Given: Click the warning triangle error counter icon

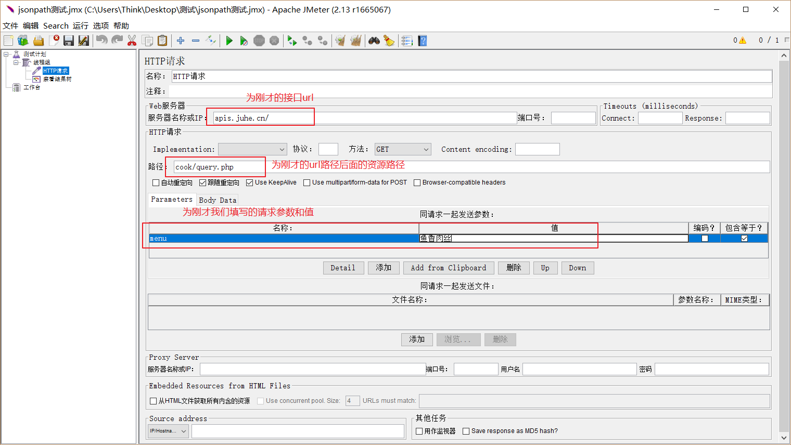Looking at the screenshot, I should pos(742,40).
